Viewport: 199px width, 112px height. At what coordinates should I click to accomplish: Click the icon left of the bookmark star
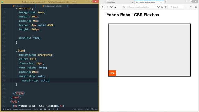pyautogui.click(x=162, y=7)
